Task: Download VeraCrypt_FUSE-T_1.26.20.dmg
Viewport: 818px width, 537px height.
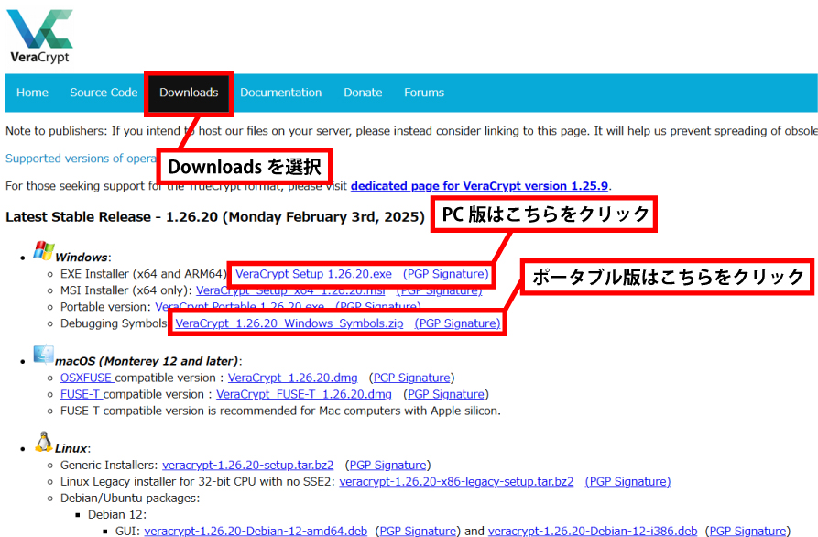Action: 304,395
